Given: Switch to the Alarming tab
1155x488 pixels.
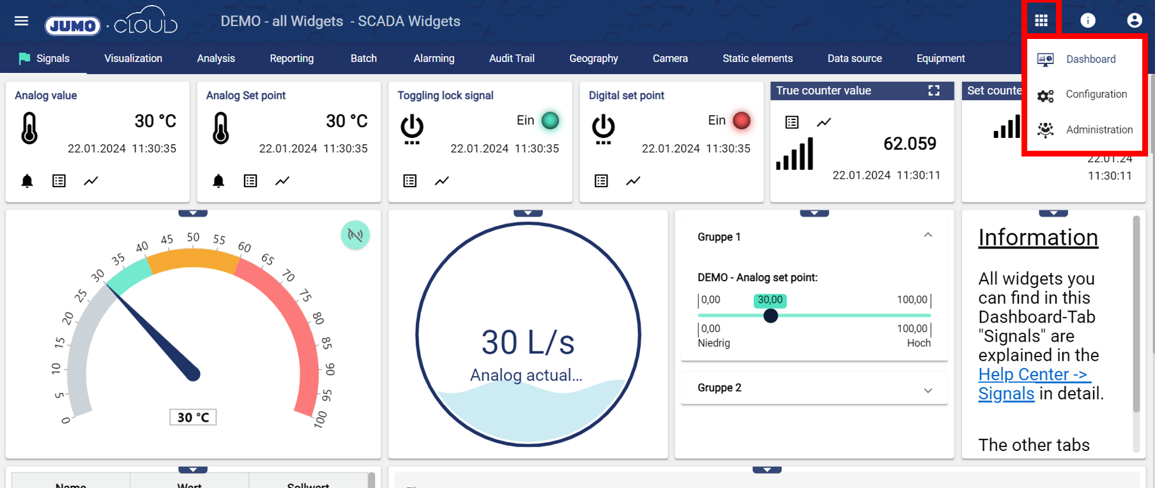Looking at the screenshot, I should point(434,59).
